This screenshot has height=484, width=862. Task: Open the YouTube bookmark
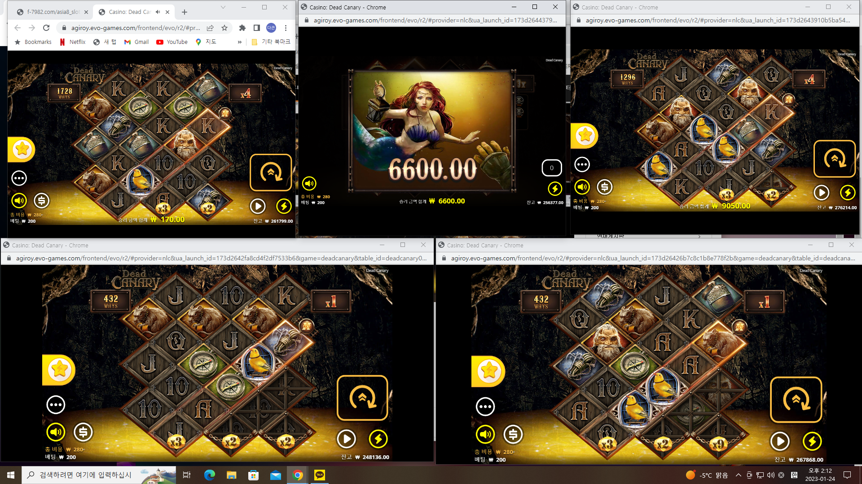172,42
